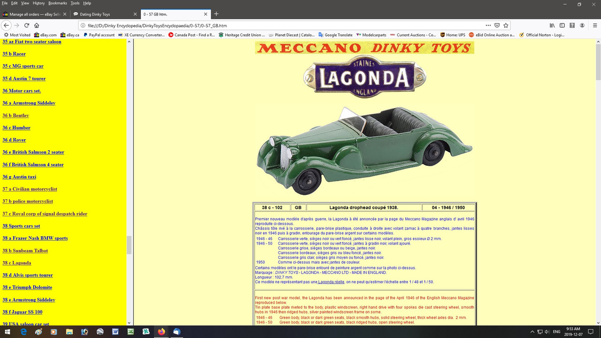The image size is (601, 338).
Task: Open a new tab with the plus button
Action: tap(216, 14)
